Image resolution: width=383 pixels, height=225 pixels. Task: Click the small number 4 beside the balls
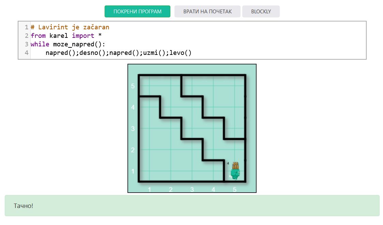tap(228, 164)
